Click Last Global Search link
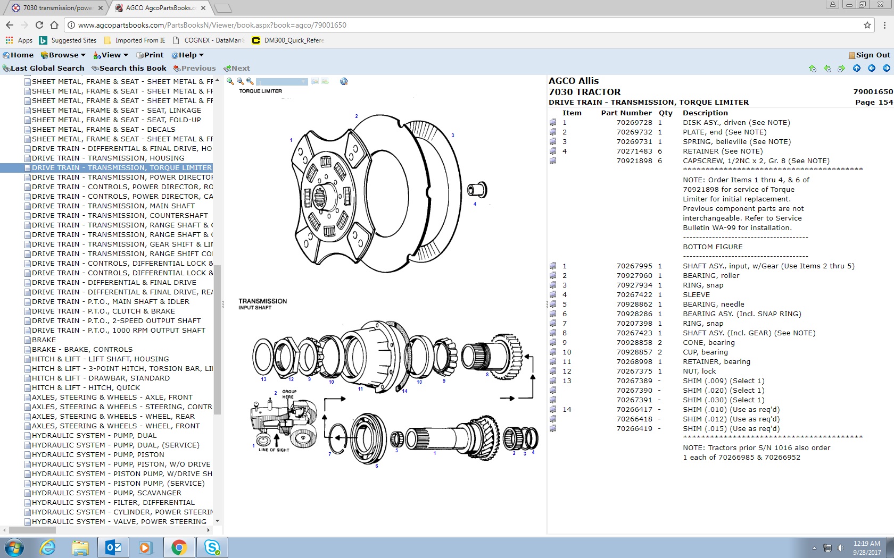The image size is (894, 558). [x=44, y=68]
